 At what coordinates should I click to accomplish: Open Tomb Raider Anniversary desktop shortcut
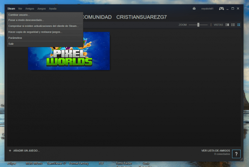pos(124,164)
